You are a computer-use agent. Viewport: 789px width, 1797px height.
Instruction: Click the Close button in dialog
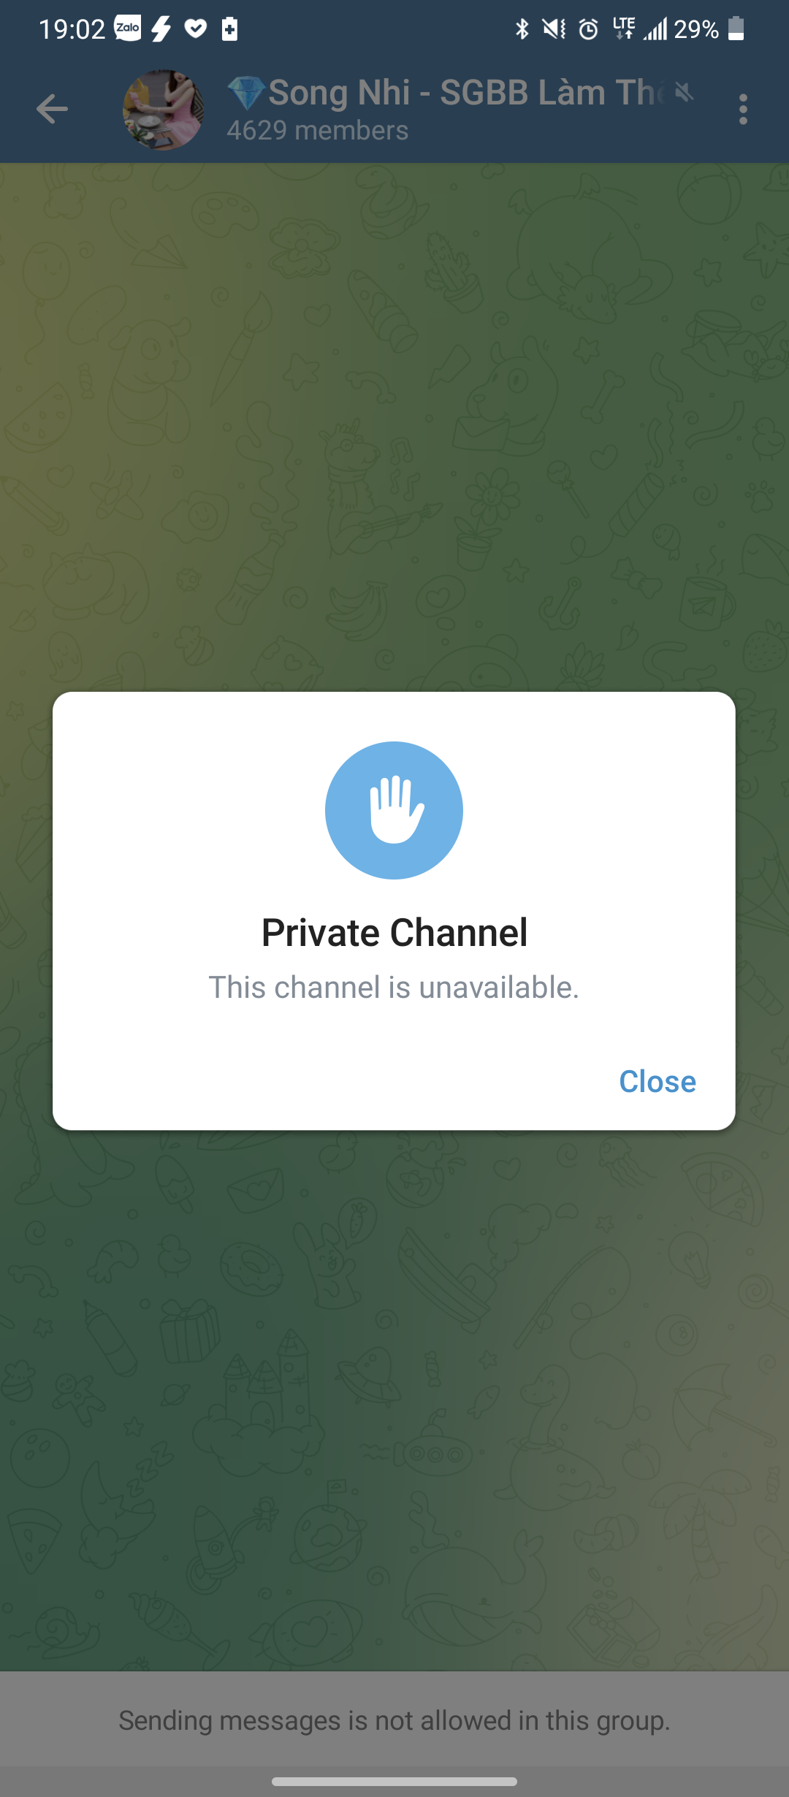(x=657, y=1082)
